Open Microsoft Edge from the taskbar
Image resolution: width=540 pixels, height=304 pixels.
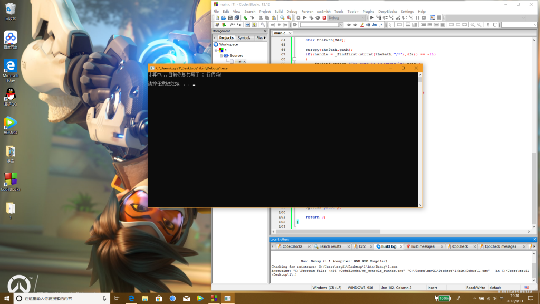coord(131,299)
